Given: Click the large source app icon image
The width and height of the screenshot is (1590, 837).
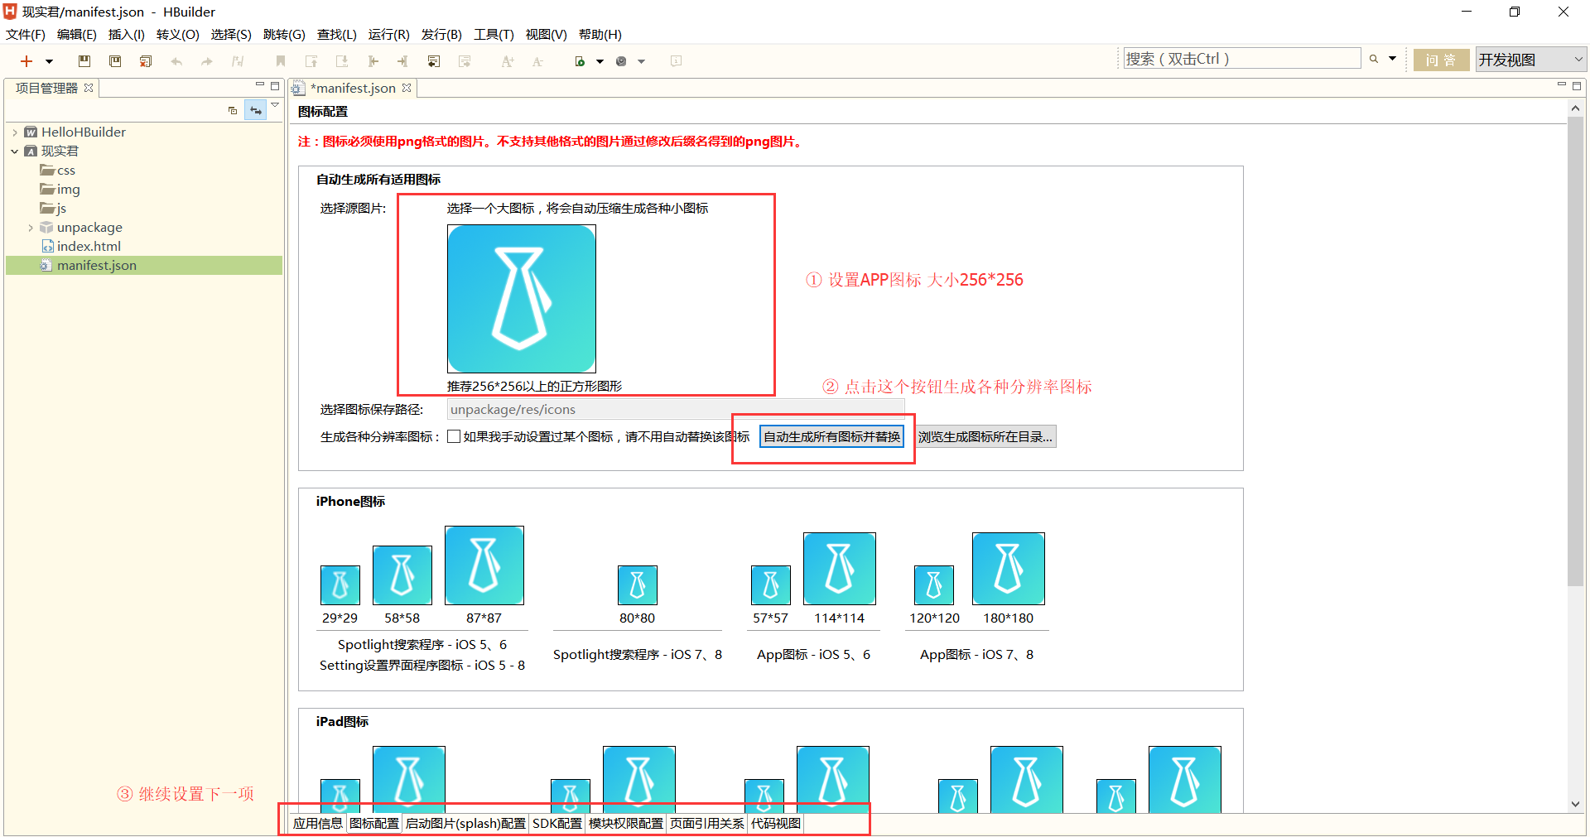Looking at the screenshot, I should coord(522,299).
